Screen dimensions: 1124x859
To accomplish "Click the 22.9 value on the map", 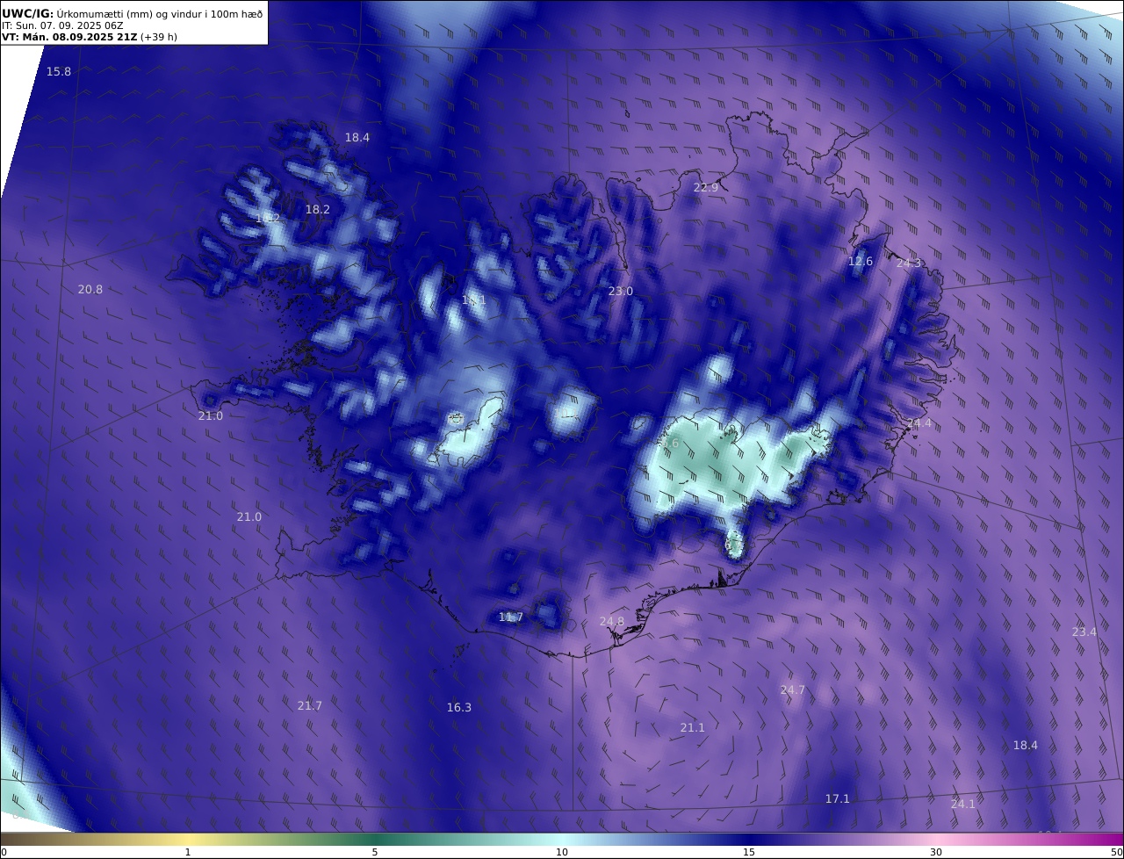I will point(706,187).
